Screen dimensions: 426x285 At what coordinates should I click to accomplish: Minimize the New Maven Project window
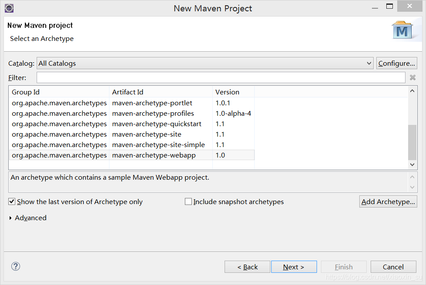[x=375, y=8]
